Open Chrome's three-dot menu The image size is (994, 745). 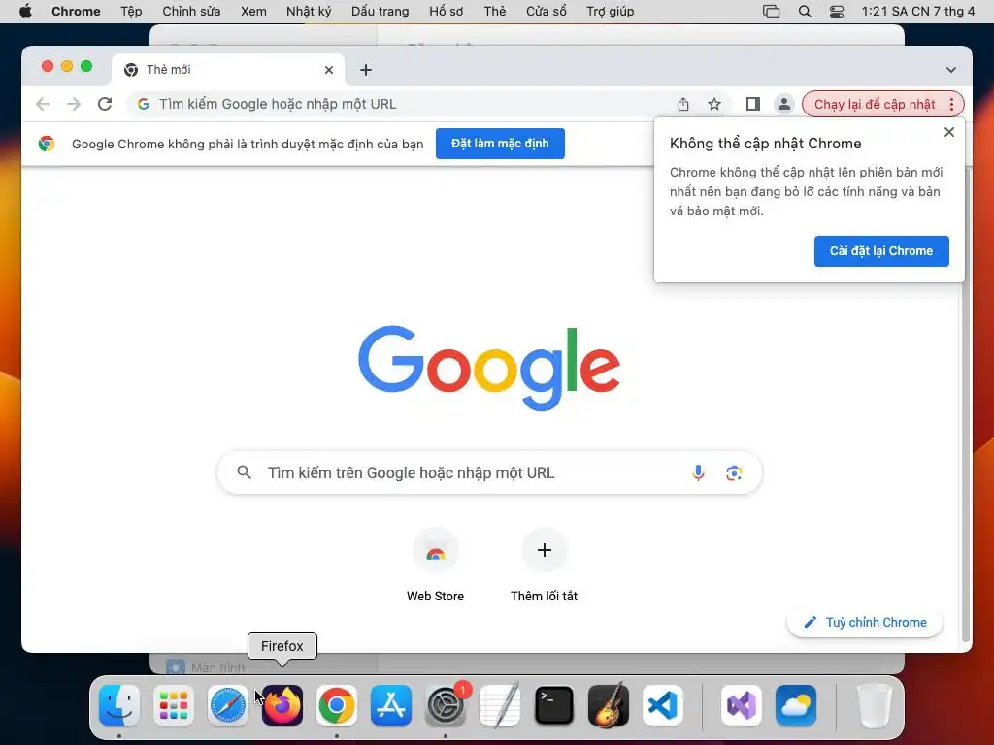(951, 104)
